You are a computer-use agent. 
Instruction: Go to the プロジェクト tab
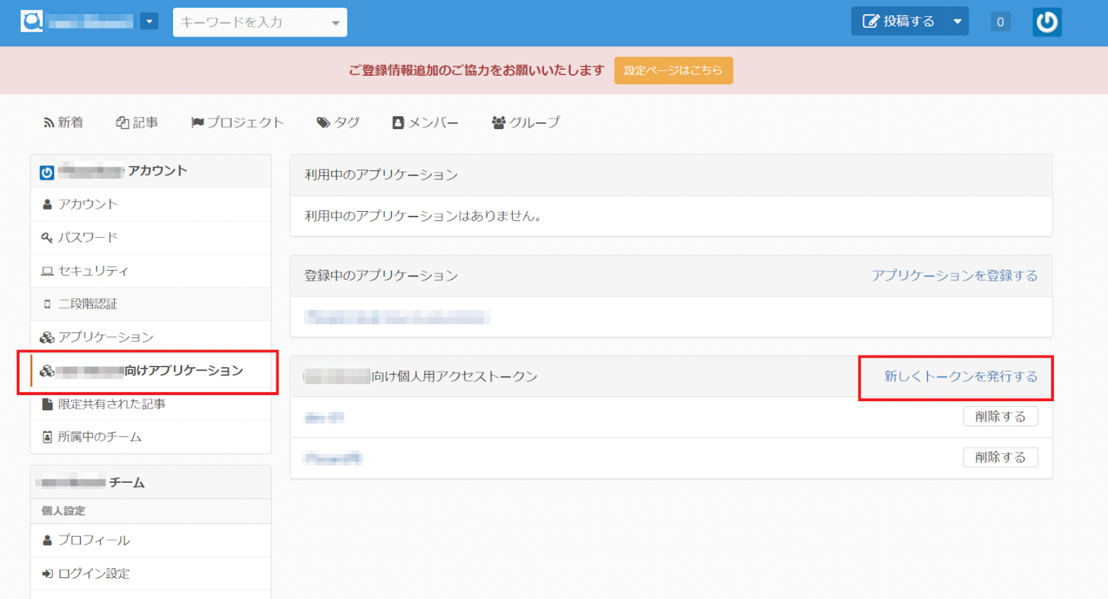click(x=237, y=123)
